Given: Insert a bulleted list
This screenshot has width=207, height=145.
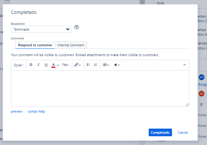Looking at the screenshot, I should 89,65.
